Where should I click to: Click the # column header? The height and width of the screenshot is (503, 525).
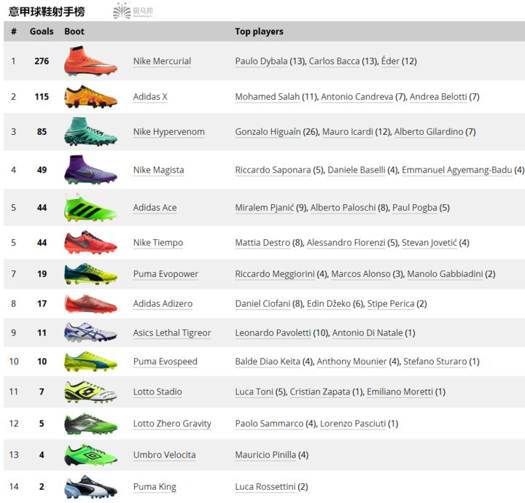(x=14, y=31)
